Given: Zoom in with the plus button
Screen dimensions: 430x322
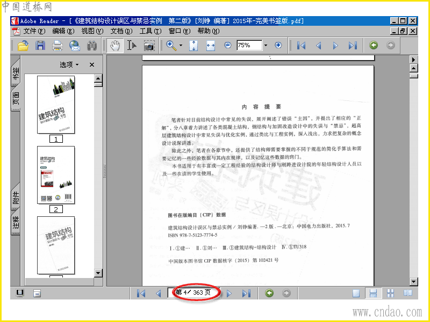Looking at the screenshot, I should 278,45.
